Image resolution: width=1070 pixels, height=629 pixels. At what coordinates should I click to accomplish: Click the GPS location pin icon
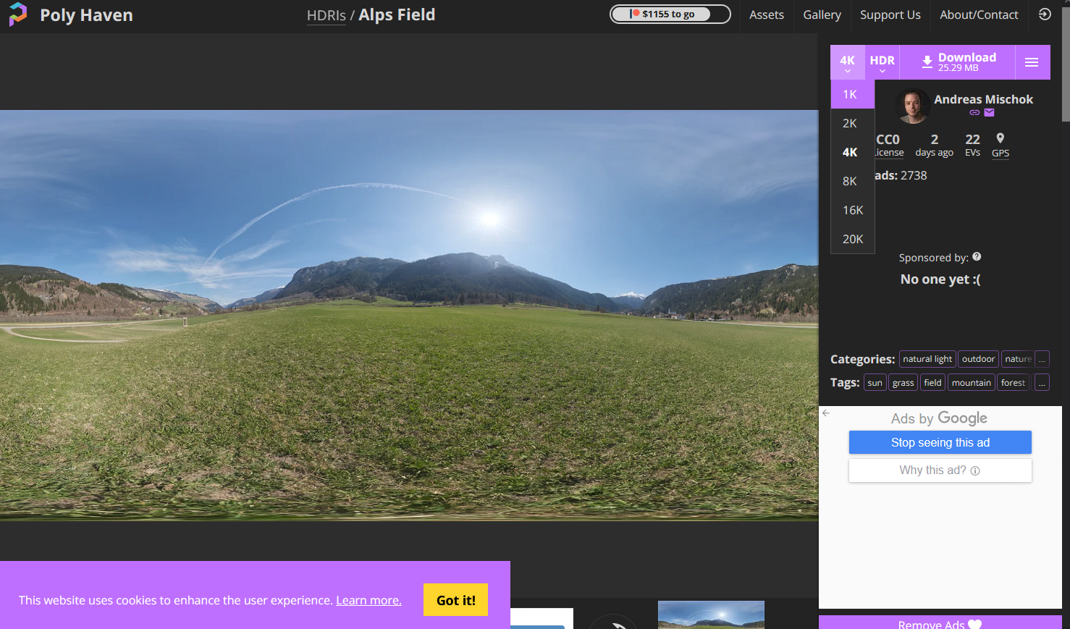(1000, 138)
